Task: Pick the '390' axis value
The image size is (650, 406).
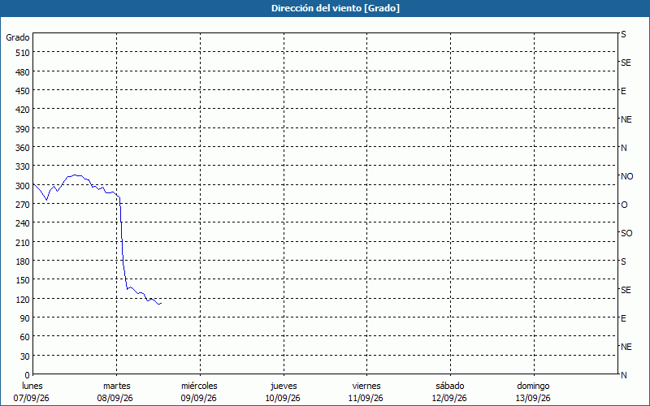Action: (x=23, y=129)
